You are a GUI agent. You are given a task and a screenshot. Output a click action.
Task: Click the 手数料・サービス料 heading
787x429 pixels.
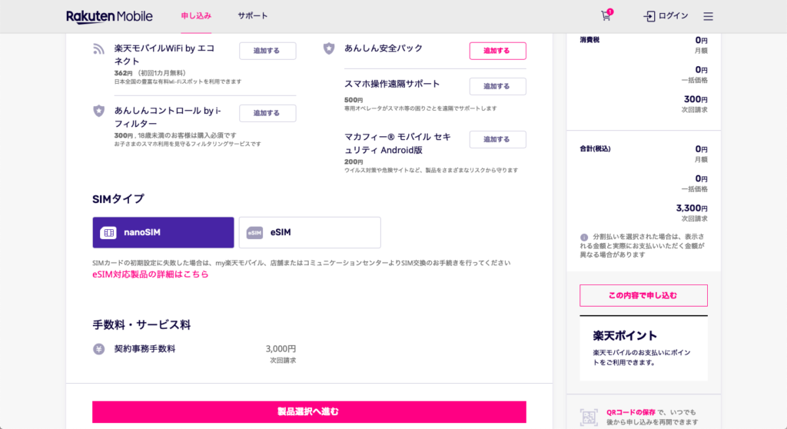(141, 325)
